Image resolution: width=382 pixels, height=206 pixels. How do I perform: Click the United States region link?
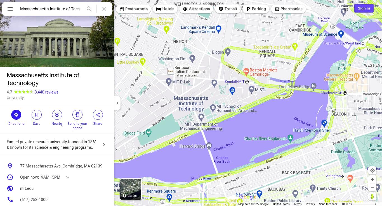[x=281, y=204]
